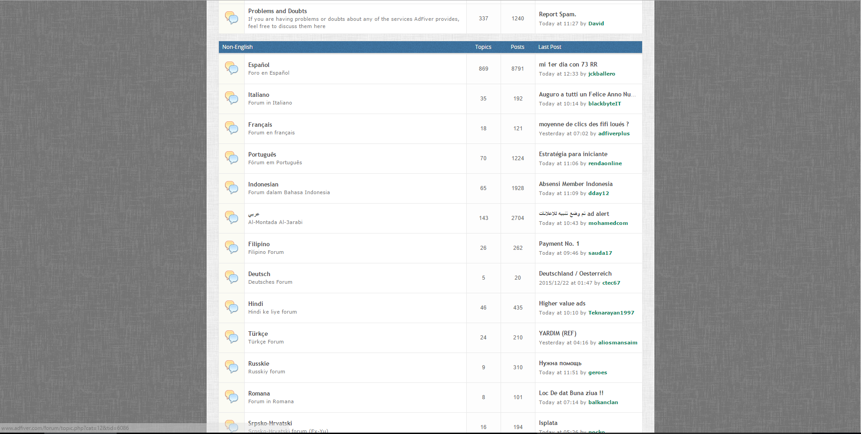Open last post 'moyenne de clics des fifi loués ?'
The height and width of the screenshot is (434, 861).
click(584, 124)
